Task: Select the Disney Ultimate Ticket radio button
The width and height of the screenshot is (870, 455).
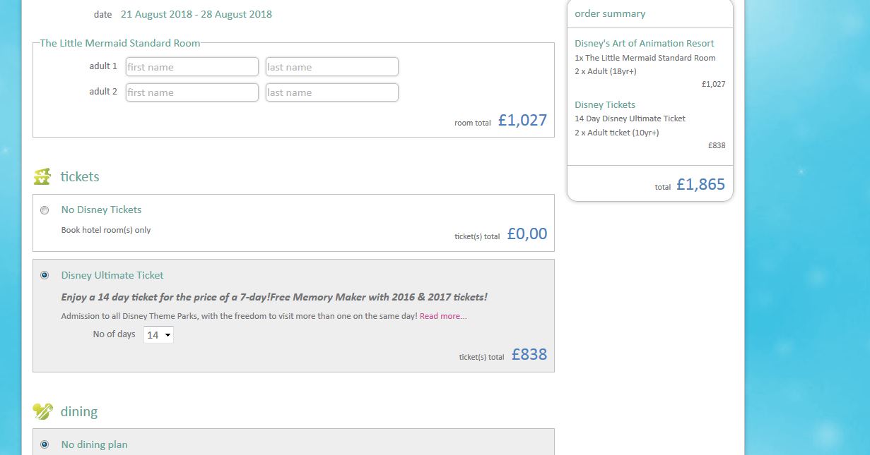Action: [45, 275]
